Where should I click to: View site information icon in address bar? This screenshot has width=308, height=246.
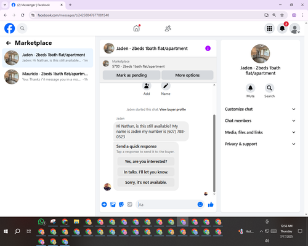pyautogui.click(x=33, y=15)
